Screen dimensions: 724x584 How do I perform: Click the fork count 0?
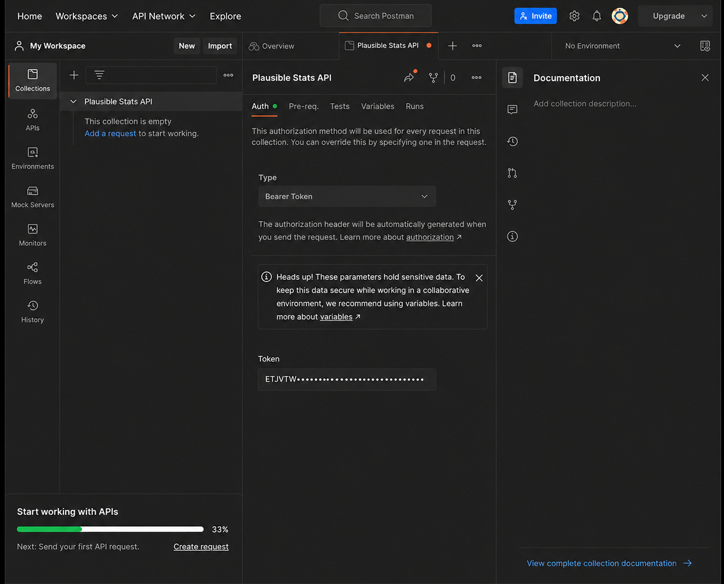click(x=453, y=77)
